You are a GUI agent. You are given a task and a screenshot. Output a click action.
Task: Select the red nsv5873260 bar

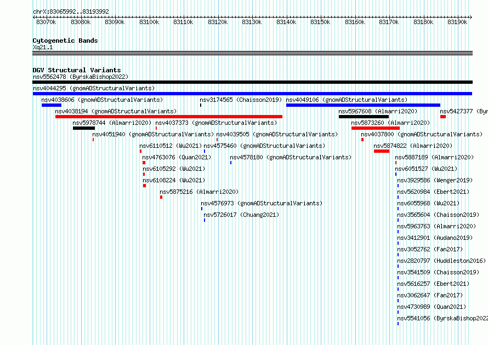(x=376, y=128)
